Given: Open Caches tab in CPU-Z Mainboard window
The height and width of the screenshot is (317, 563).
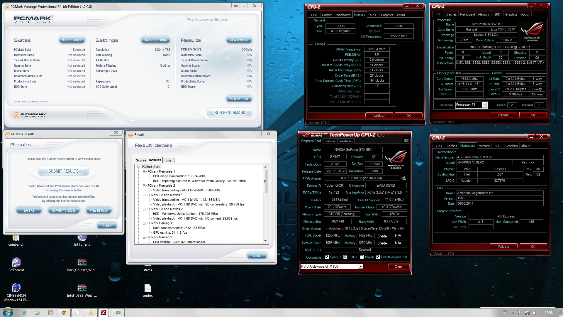Looking at the screenshot, I should pos(452,146).
